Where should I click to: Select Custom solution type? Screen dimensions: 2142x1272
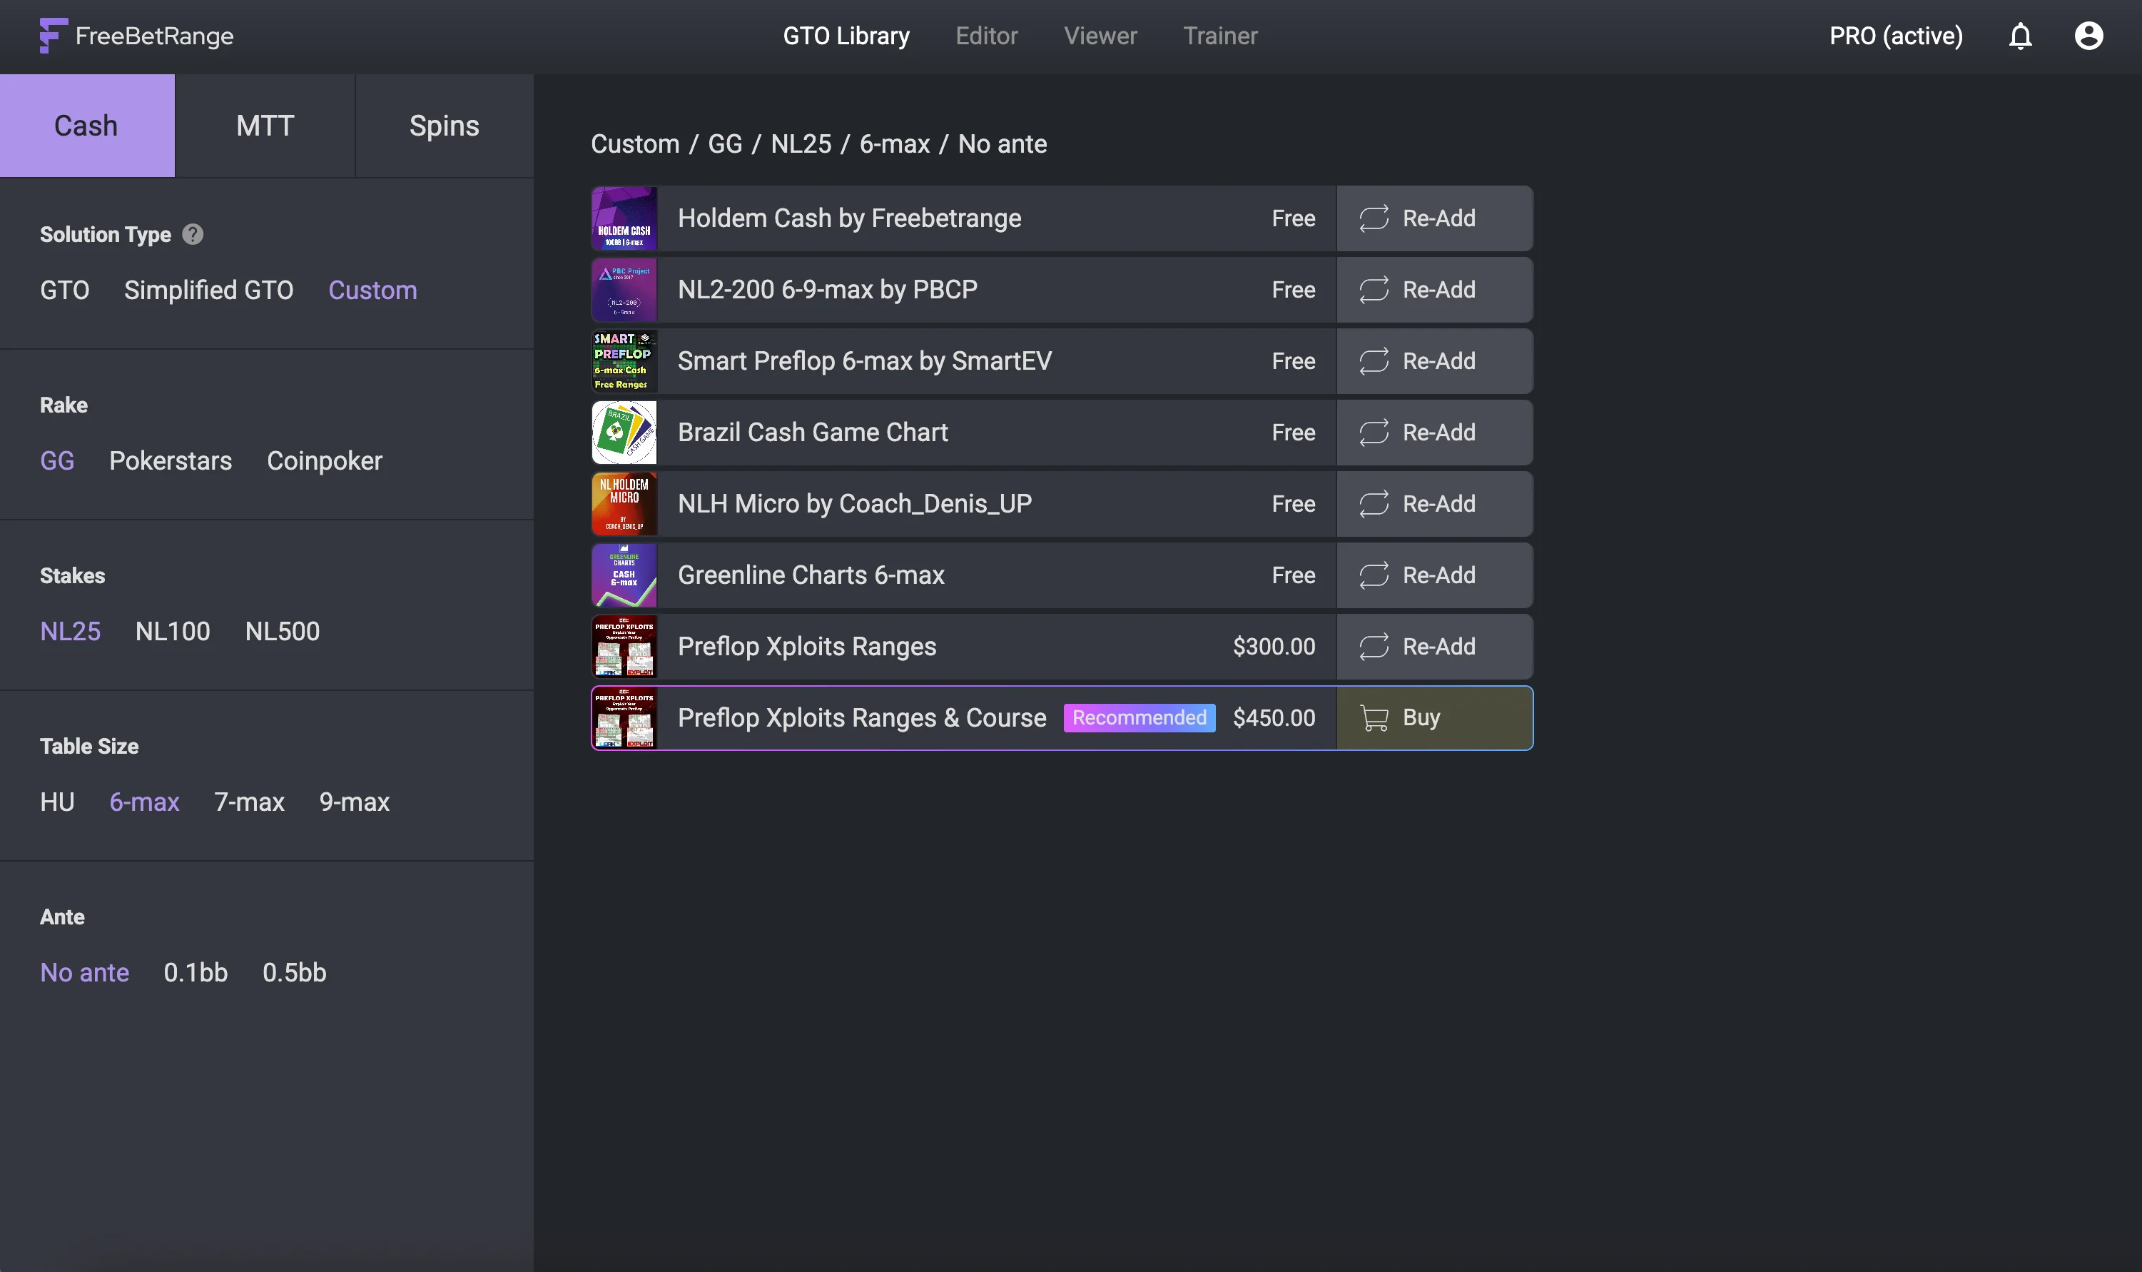372,290
